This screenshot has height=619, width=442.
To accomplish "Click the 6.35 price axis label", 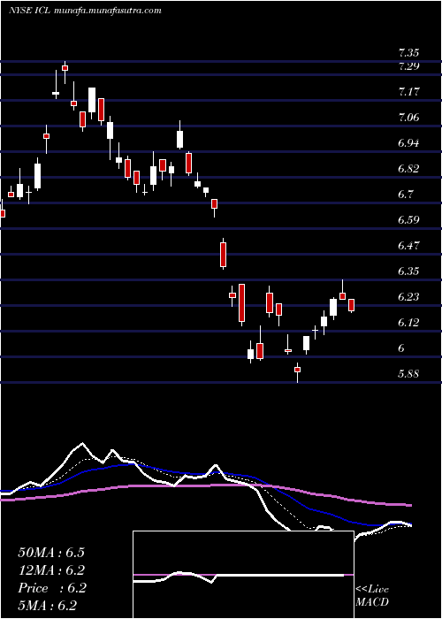I will tap(408, 271).
